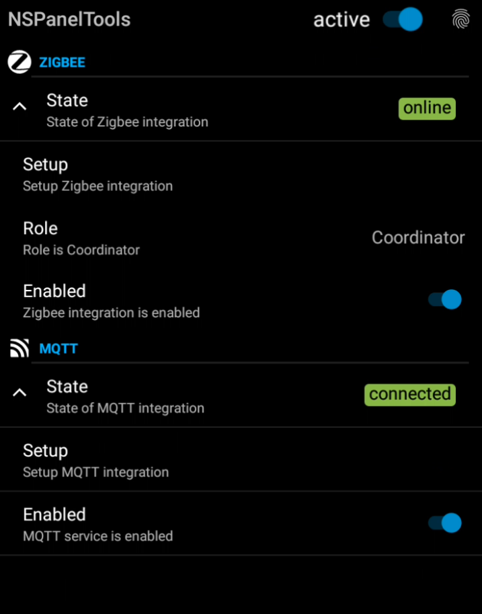This screenshot has height=614, width=482.
Task: Click the NSPanelTools app title
Action: [69, 20]
